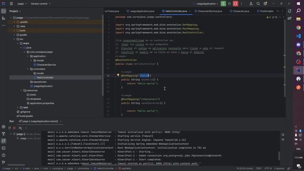Open JuegoApplication run configuration dropdown
The image size is (304, 171).
207,4
